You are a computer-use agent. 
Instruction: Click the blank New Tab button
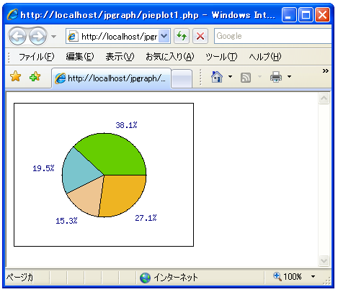point(182,78)
